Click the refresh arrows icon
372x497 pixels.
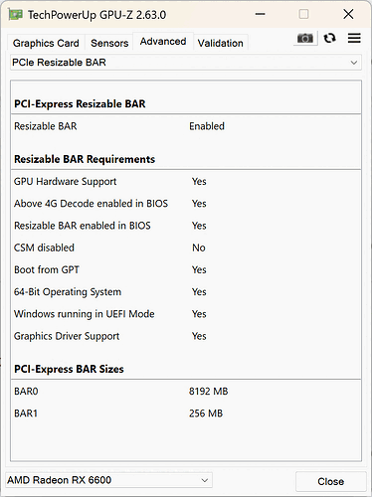[329, 38]
